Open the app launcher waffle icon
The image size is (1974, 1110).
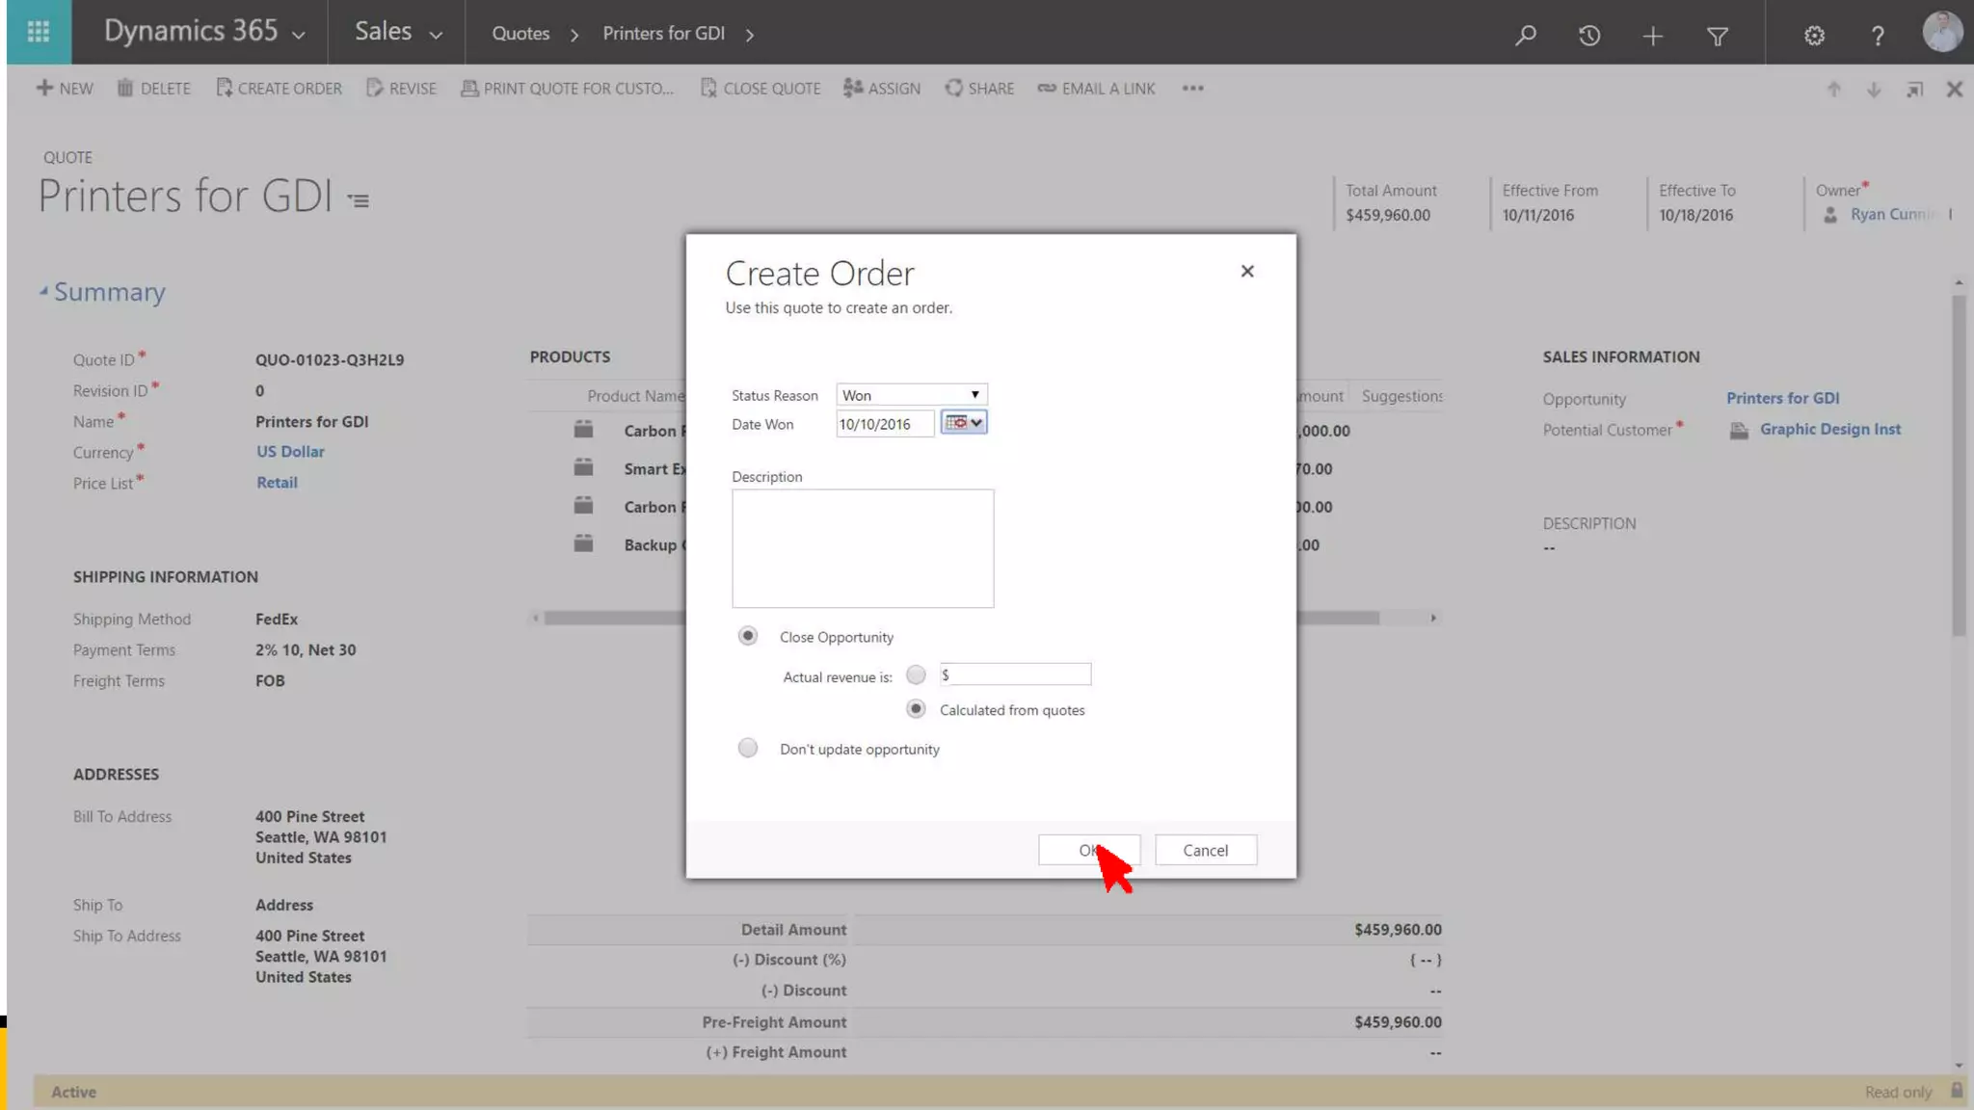39,33
